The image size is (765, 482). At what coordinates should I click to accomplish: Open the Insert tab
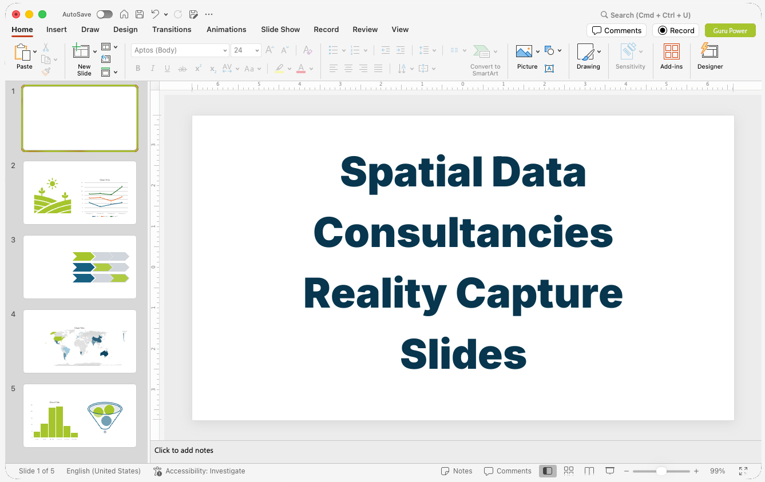coord(57,29)
